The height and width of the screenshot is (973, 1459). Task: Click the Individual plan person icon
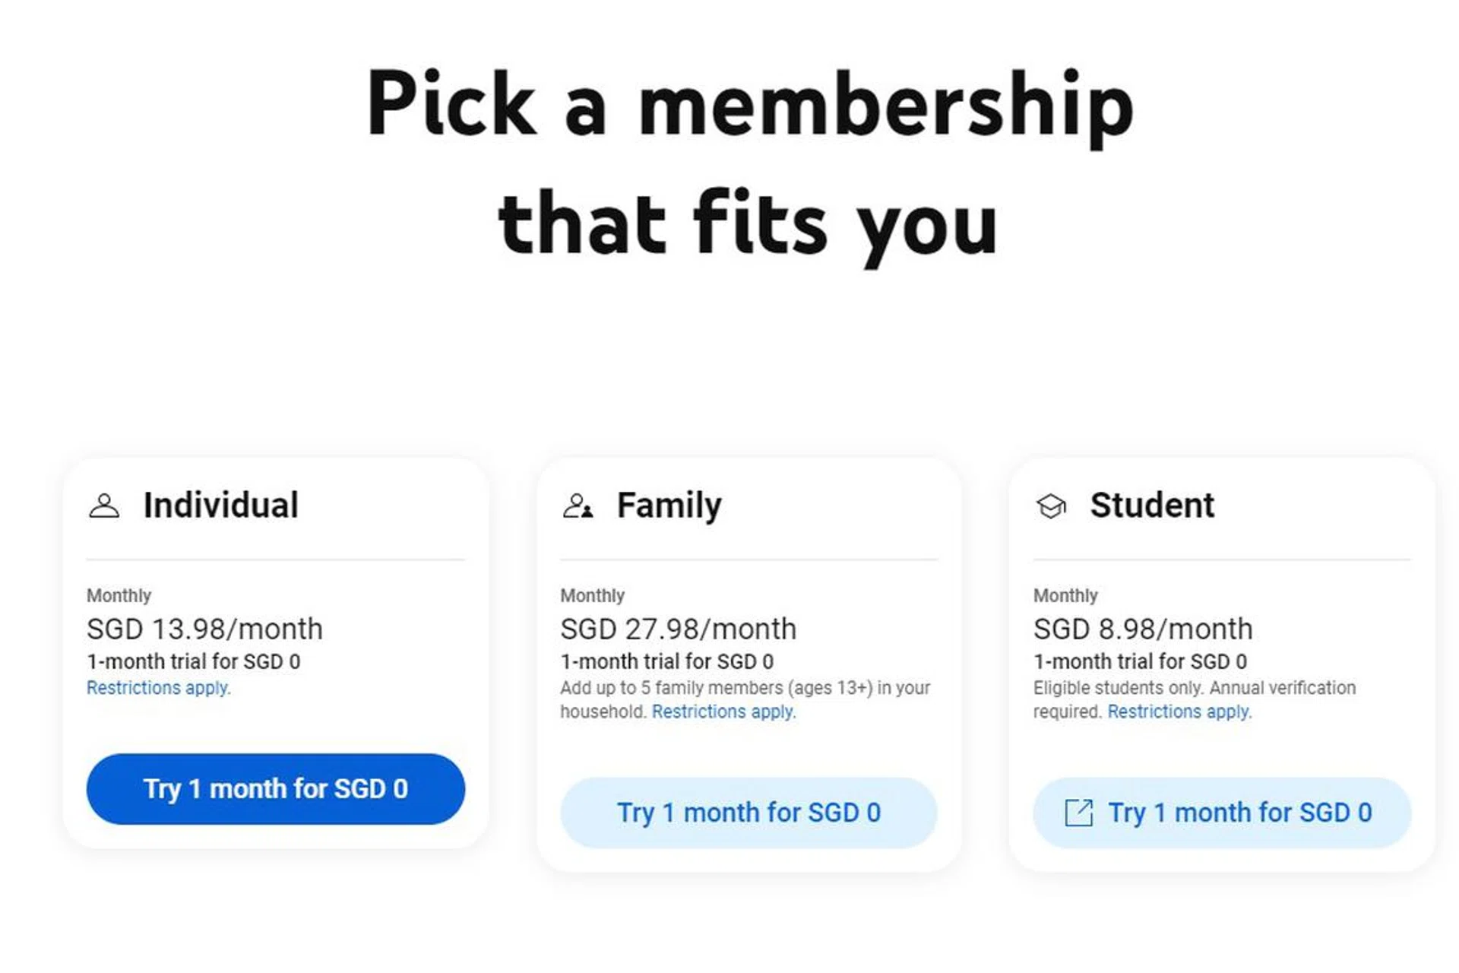coord(104,506)
